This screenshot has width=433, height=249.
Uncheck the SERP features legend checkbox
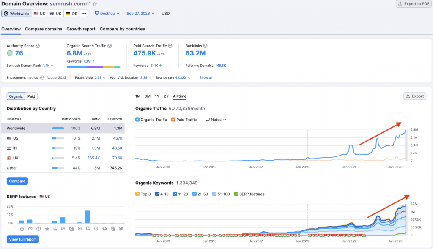[x=236, y=194]
